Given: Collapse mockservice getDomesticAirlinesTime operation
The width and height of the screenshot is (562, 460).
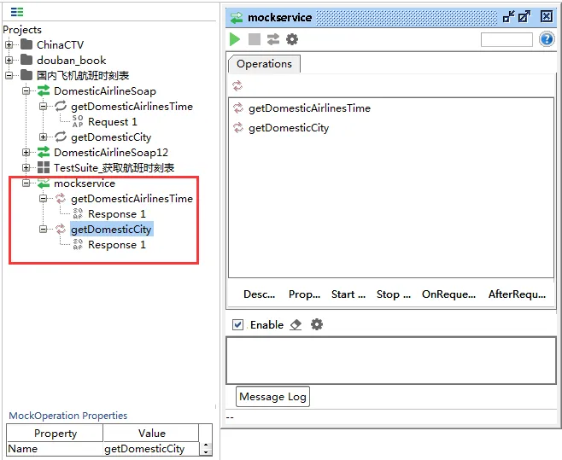Looking at the screenshot, I should coord(44,199).
